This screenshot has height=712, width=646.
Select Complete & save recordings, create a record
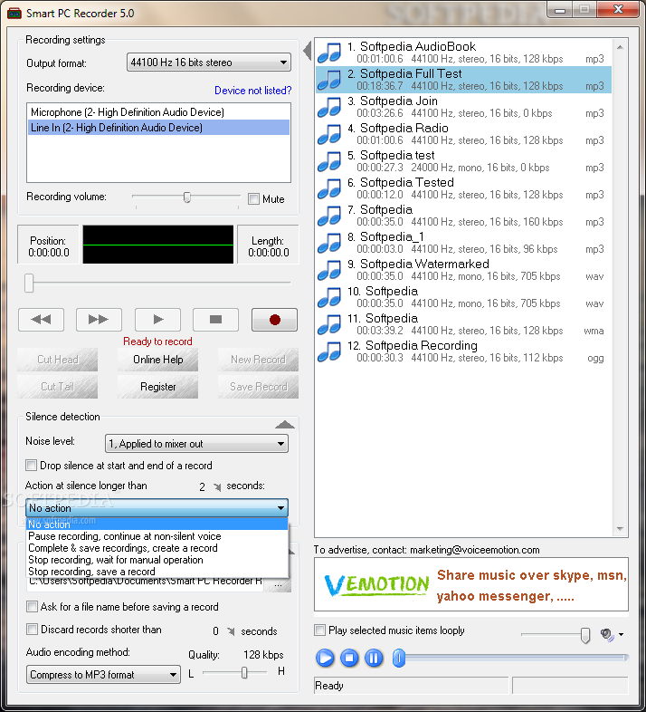(157, 548)
